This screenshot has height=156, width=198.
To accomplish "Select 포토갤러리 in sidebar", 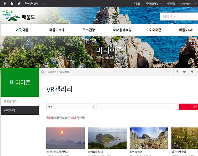I will 20,101.
